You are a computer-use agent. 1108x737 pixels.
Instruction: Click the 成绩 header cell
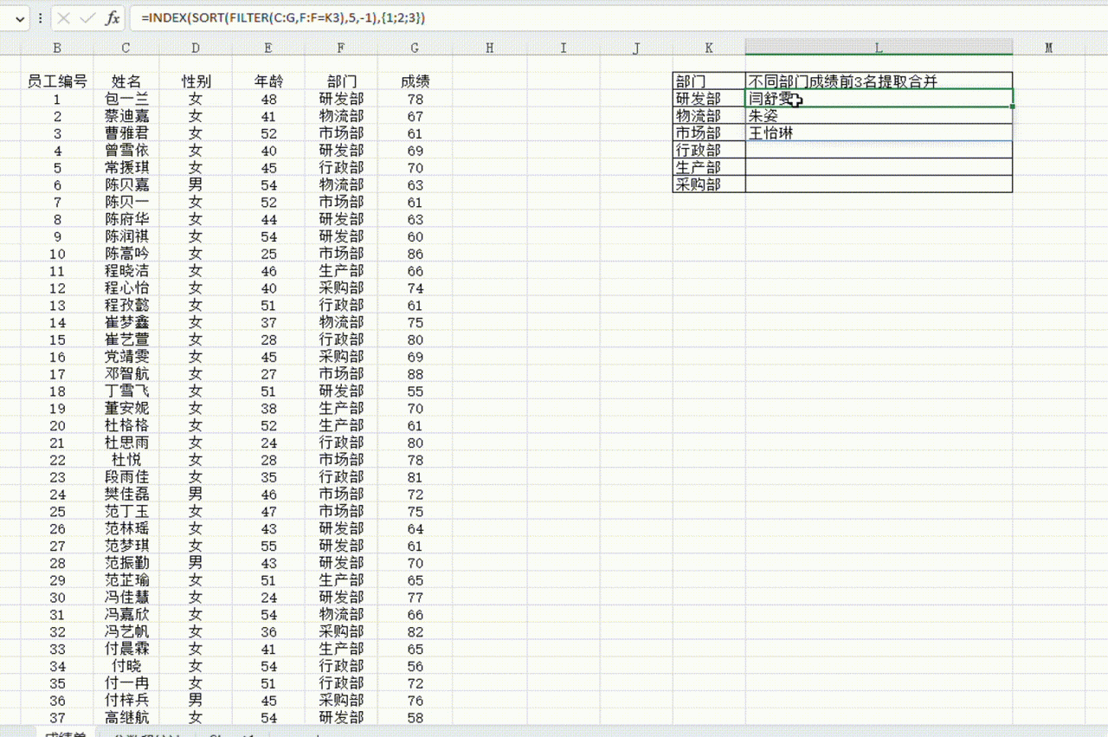pyautogui.click(x=415, y=81)
